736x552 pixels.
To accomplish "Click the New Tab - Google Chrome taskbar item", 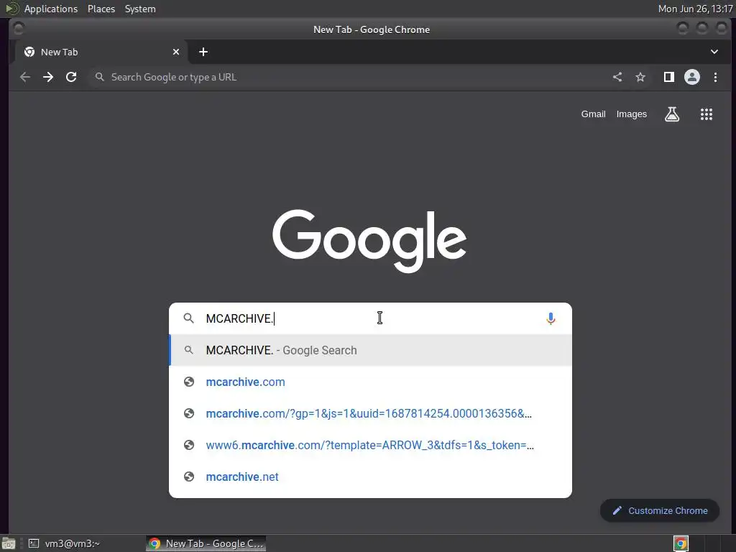I will [206, 543].
